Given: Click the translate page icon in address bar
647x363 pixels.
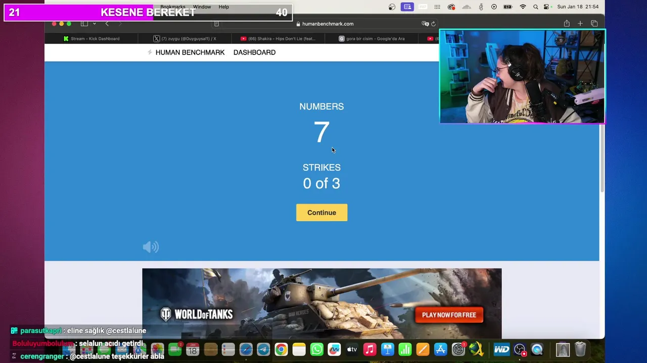Looking at the screenshot, I should (425, 24).
